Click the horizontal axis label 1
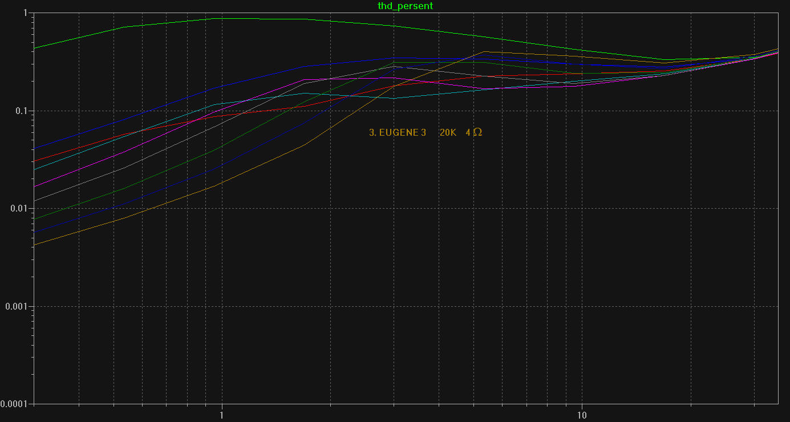Viewport: 790px width, 422px height. click(222, 414)
